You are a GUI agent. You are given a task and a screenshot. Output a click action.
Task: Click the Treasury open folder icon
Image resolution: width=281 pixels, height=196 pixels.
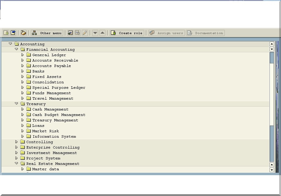(22, 104)
